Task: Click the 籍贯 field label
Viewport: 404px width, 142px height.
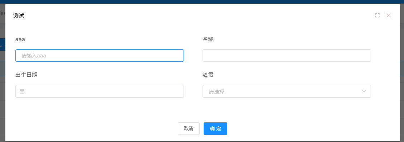Action: pos(208,75)
